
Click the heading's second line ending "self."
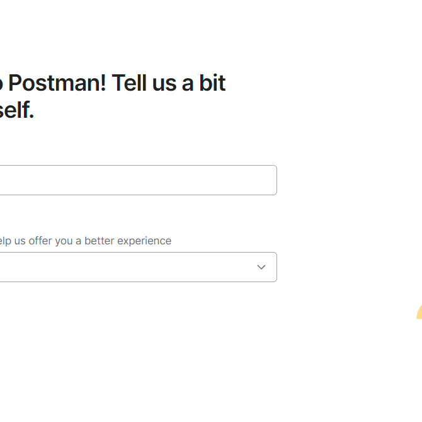click(16, 111)
